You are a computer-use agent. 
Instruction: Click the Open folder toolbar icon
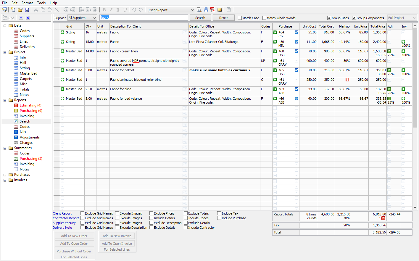click(20, 10)
